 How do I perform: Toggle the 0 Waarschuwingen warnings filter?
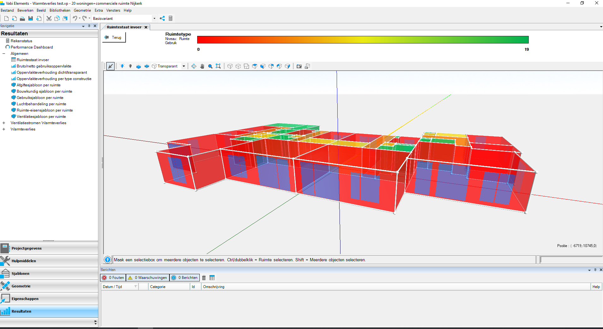[148, 278]
